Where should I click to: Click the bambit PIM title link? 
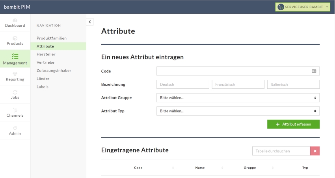(x=17, y=7)
